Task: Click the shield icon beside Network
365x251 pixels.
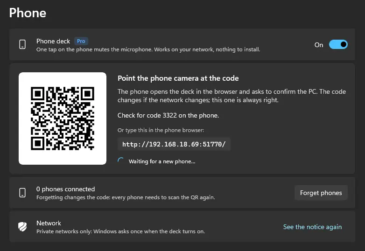Action: pyautogui.click(x=22, y=227)
